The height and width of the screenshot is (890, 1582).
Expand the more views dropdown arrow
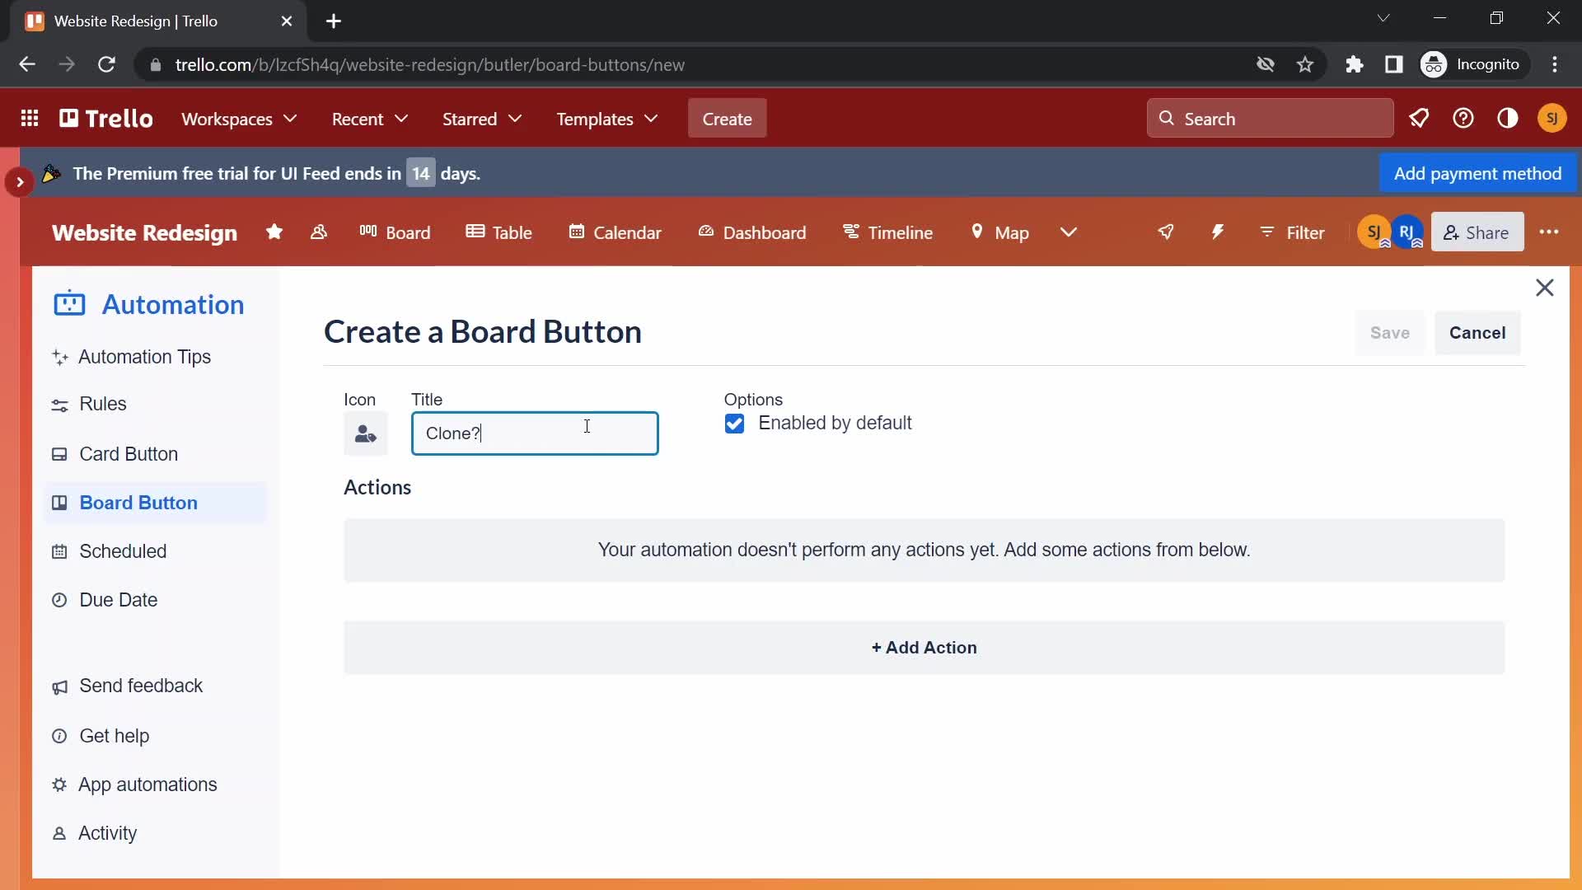1069,232
